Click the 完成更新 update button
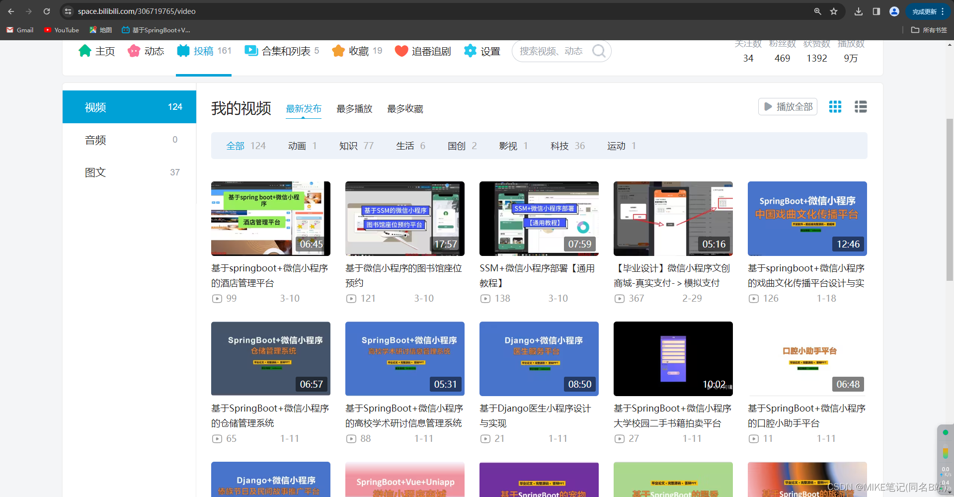 point(928,11)
